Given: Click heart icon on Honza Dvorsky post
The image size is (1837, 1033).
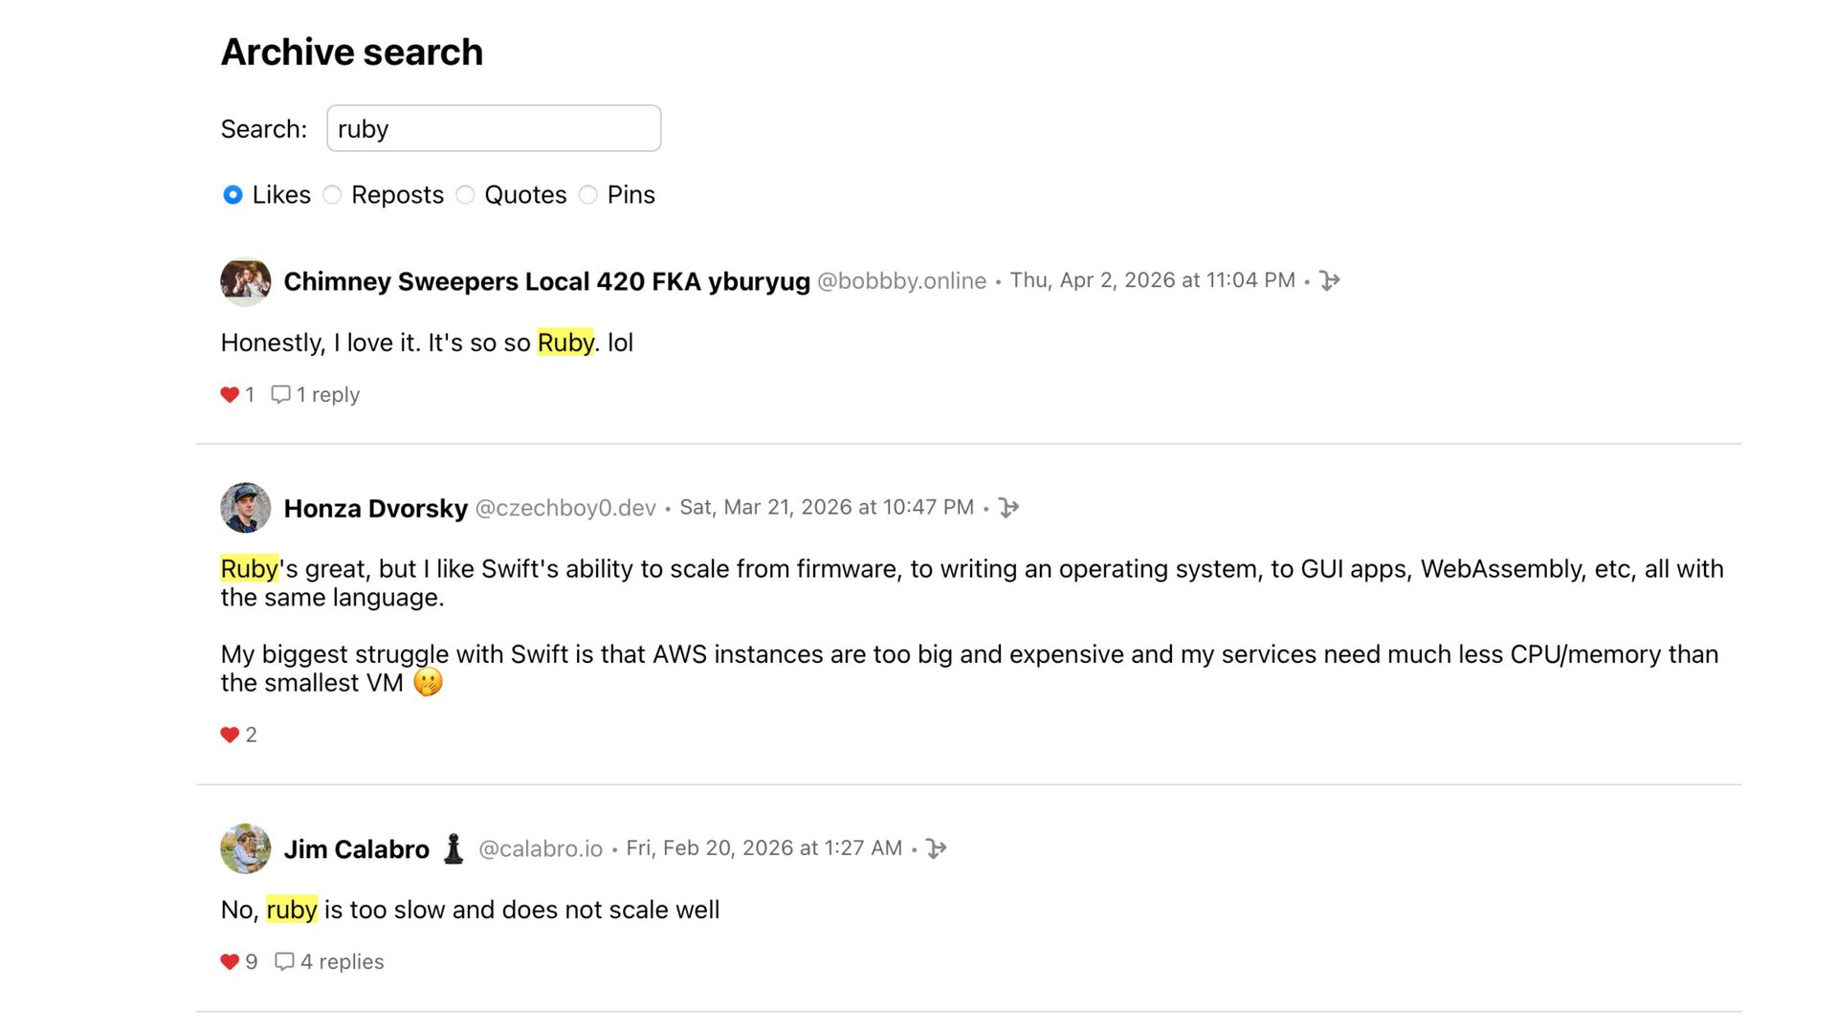Looking at the screenshot, I should click(230, 736).
